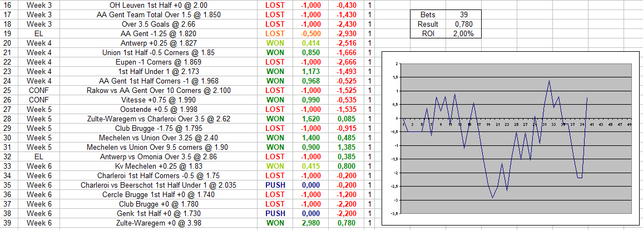This screenshot has height=230, width=643.
Task: Select running total -2,930
Action: click(346, 33)
